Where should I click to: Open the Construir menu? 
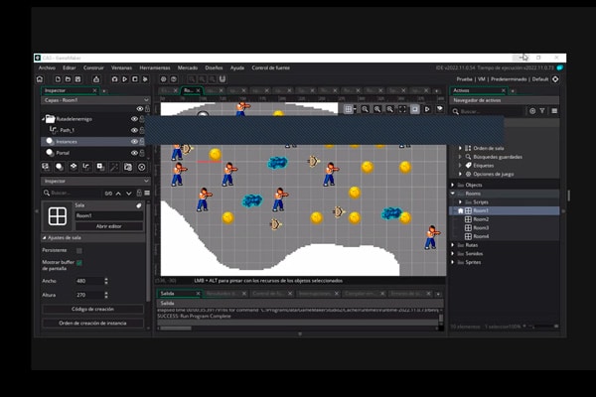(93, 67)
